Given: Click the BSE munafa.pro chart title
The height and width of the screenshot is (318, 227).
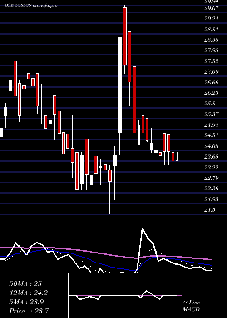Looking at the screenshot, I should [x=31, y=5].
